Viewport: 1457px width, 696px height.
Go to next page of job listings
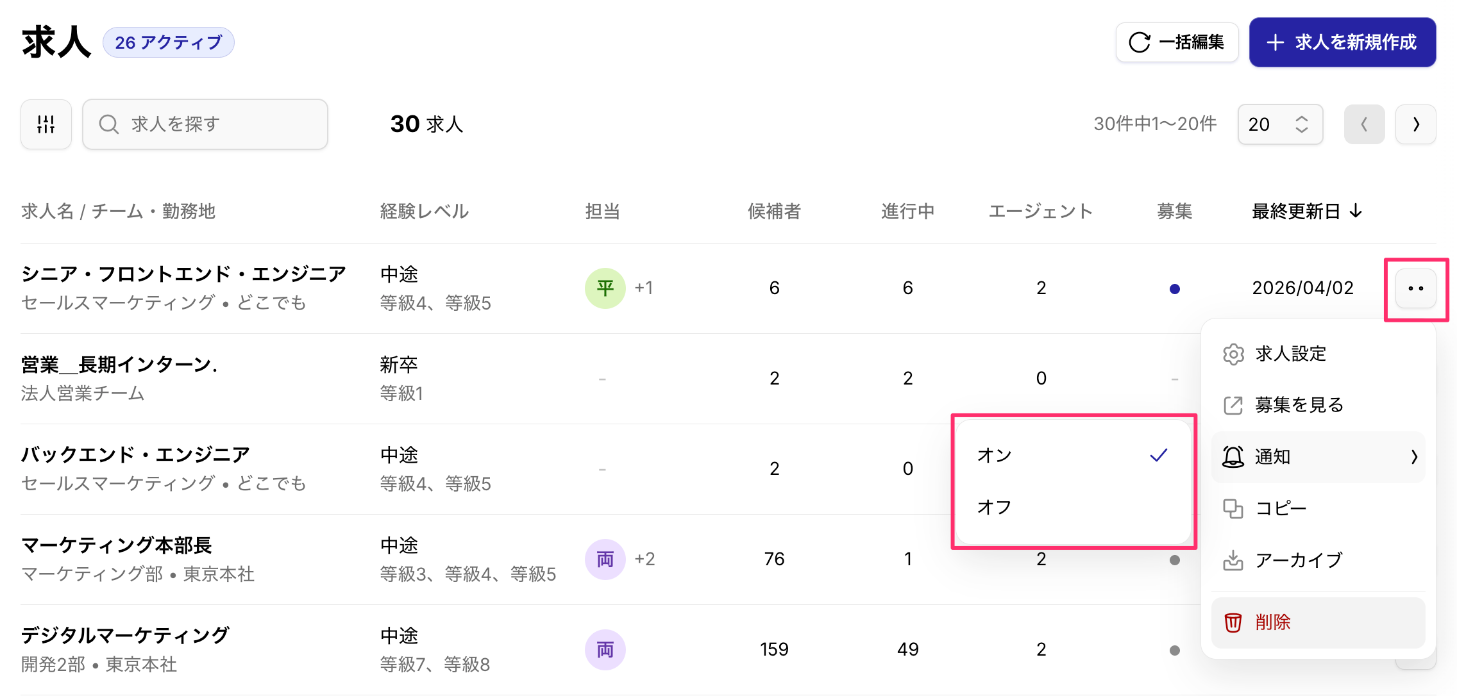[1415, 124]
